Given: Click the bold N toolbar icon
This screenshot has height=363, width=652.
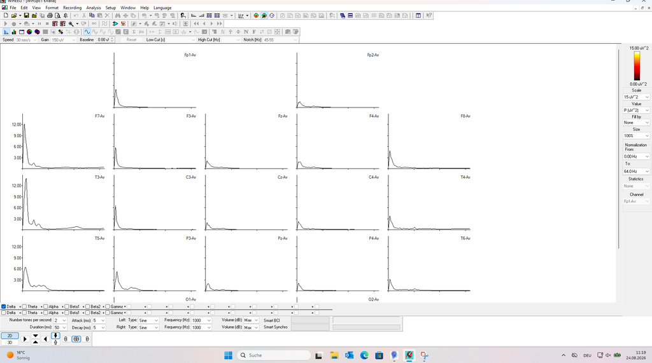Looking at the screenshot, I should click(246, 32).
